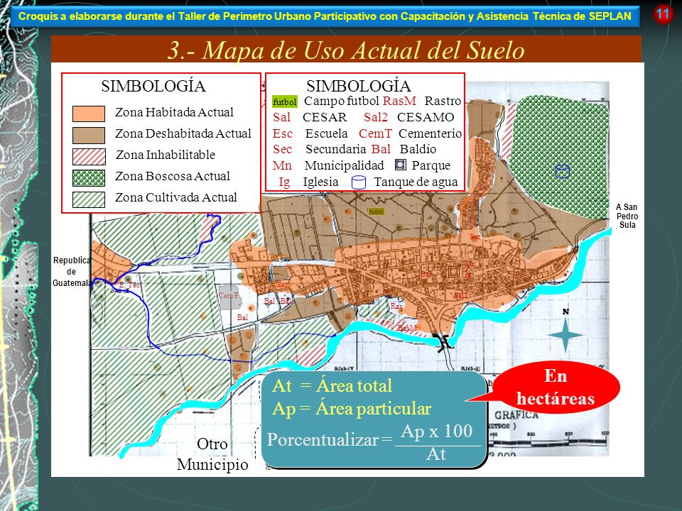682x511 pixels.
Task: Click the Campo futbol legend text
Action: (342, 101)
